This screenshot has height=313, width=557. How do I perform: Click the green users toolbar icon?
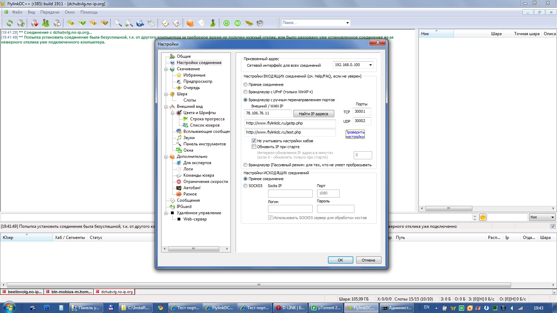(46, 23)
